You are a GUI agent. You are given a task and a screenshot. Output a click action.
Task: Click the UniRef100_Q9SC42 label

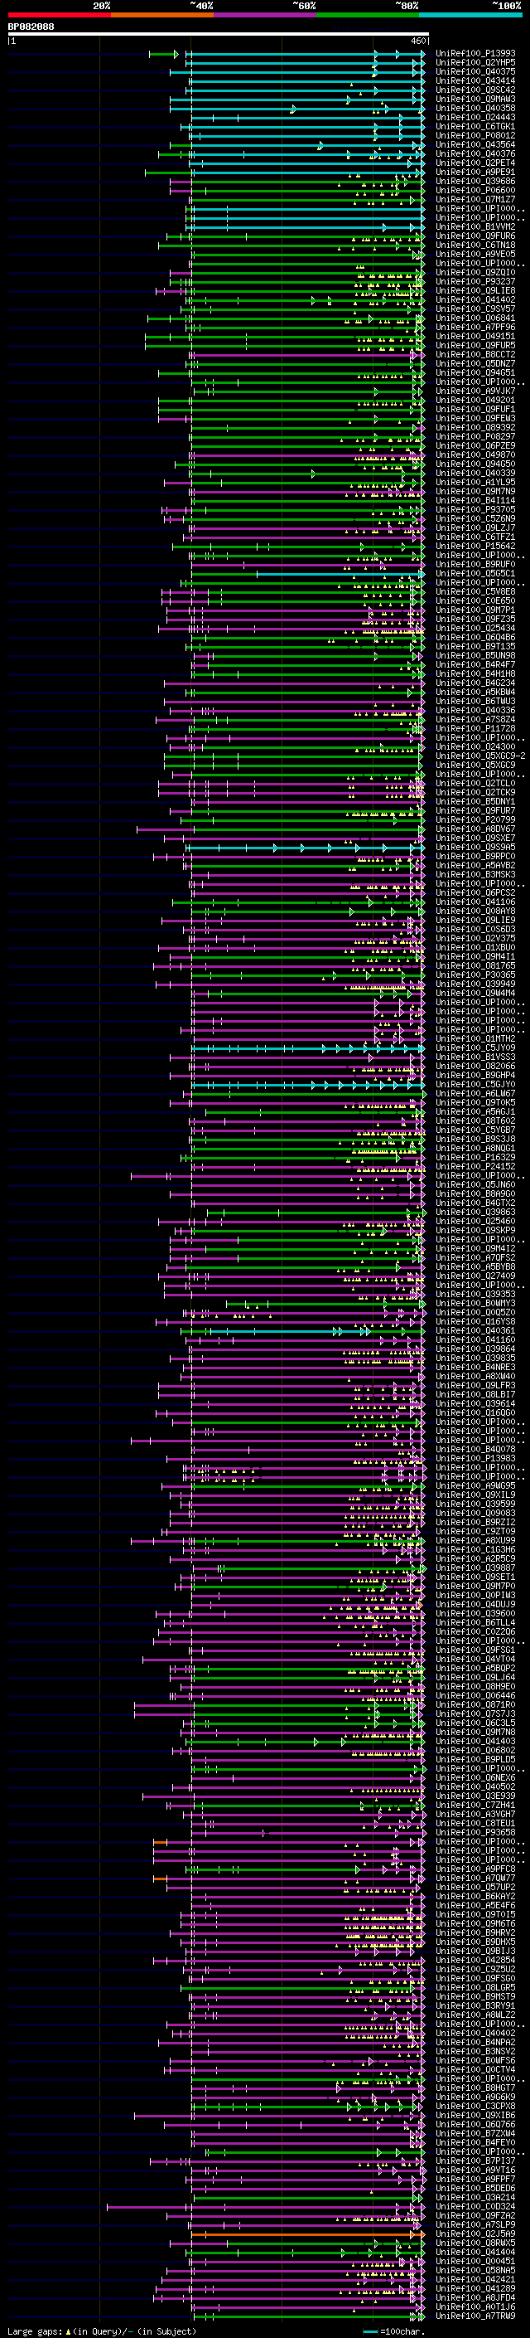(475, 90)
